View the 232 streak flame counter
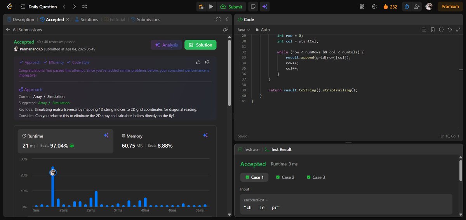 tap(390, 7)
